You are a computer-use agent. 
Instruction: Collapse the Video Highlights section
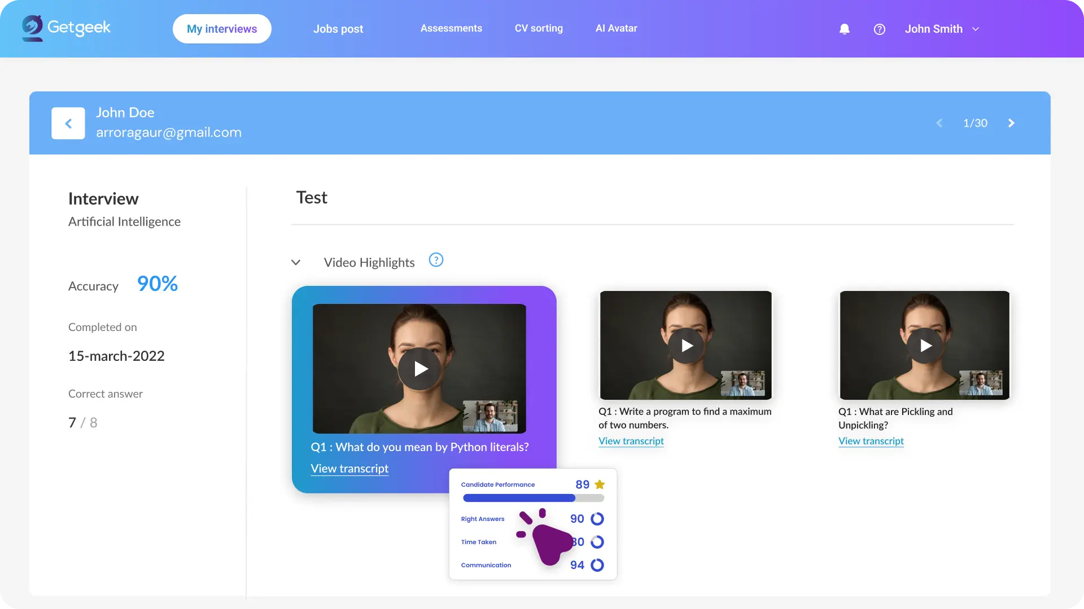pos(296,263)
